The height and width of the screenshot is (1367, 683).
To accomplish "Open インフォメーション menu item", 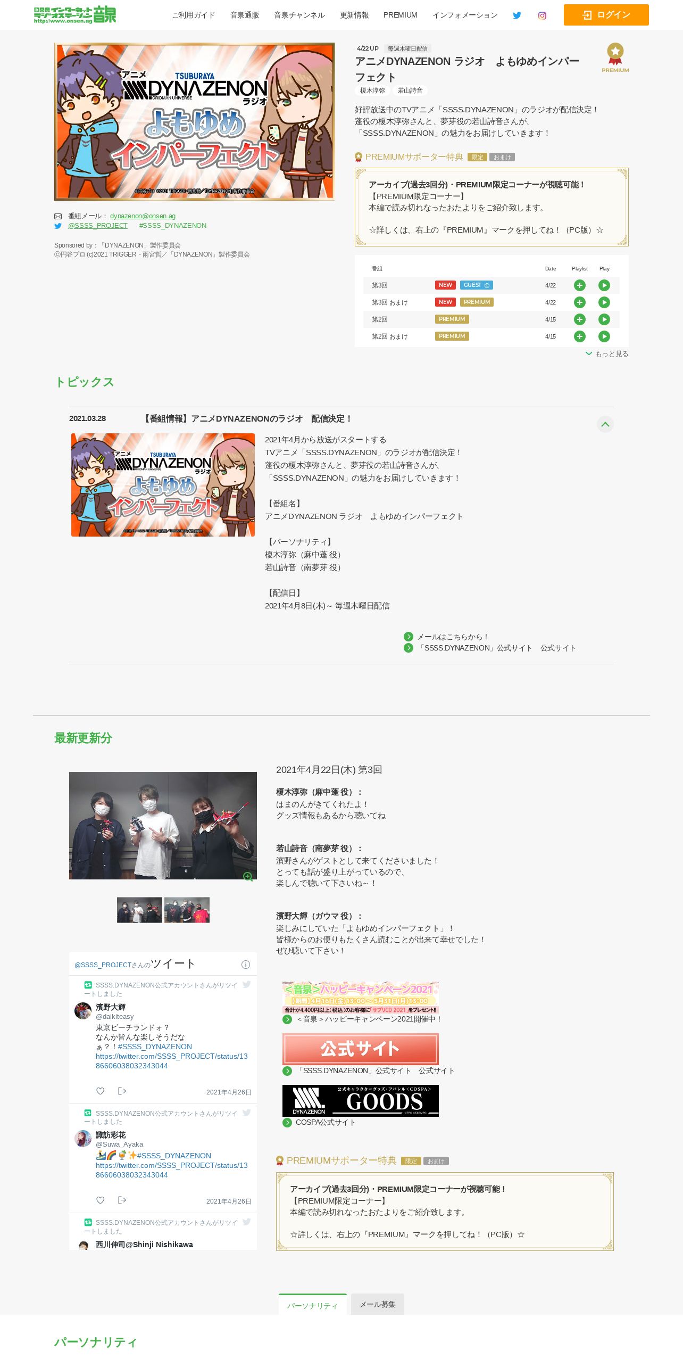I will click(465, 15).
